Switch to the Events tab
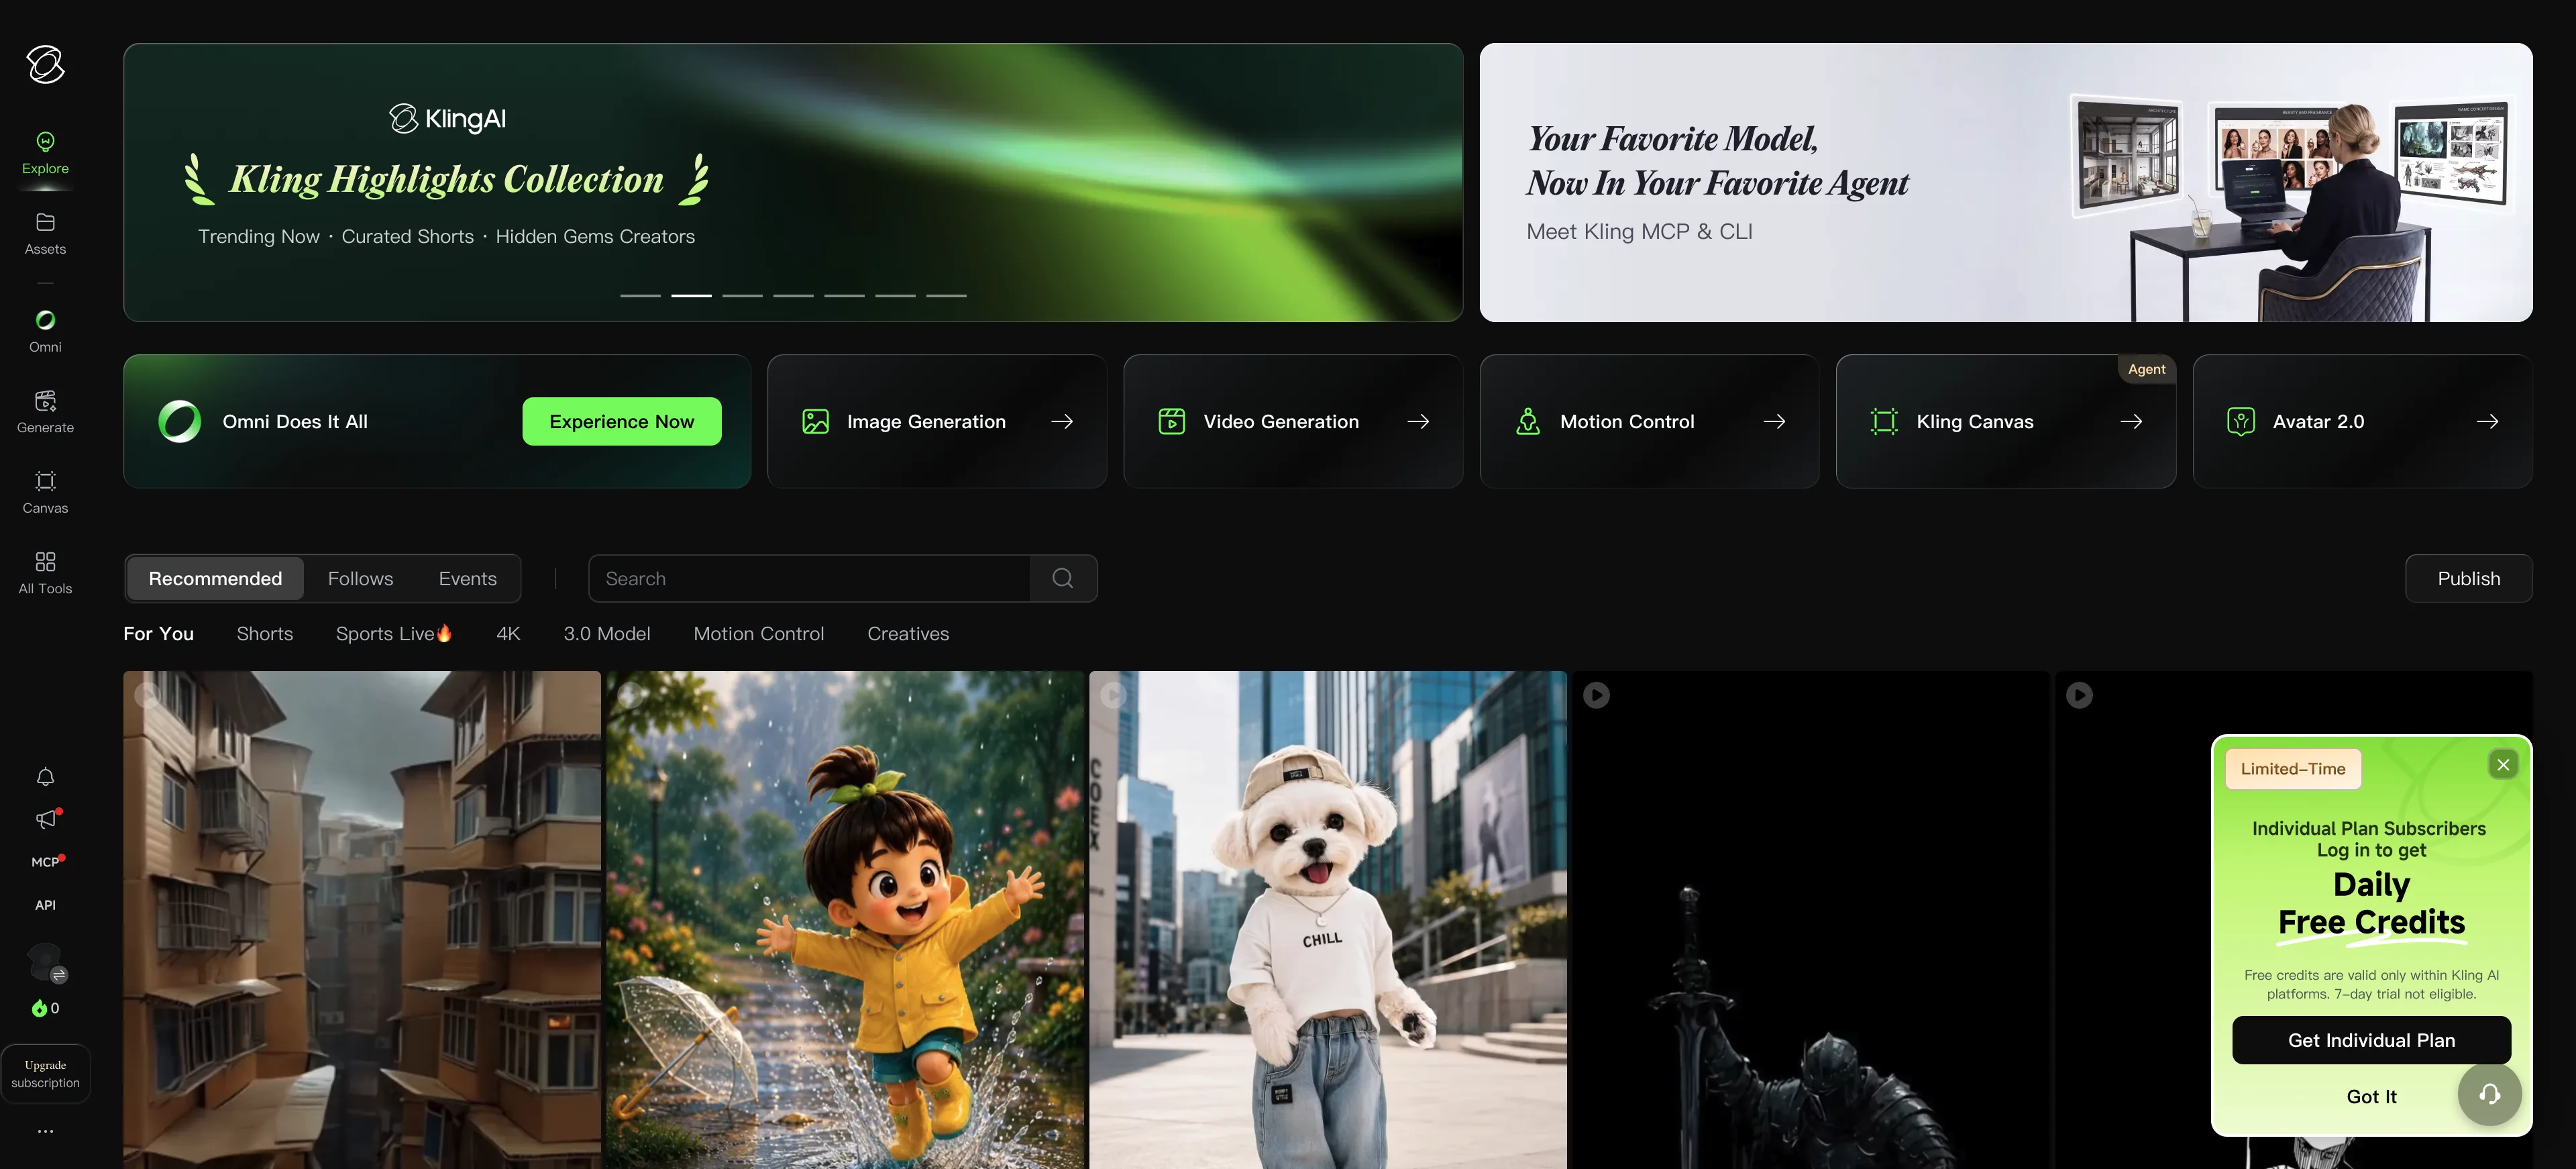This screenshot has height=1169, width=2576. coord(467,578)
